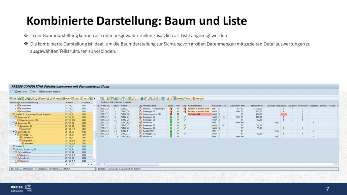Screen dimensions: 347x195
Task: Click the 'Nachrichtentext' column header
Action: point(197,106)
